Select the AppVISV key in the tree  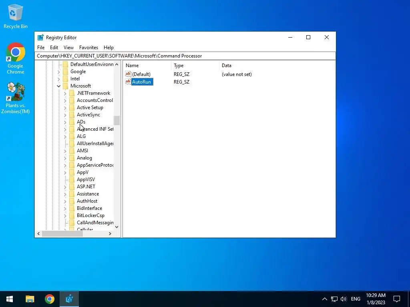[x=86, y=179]
